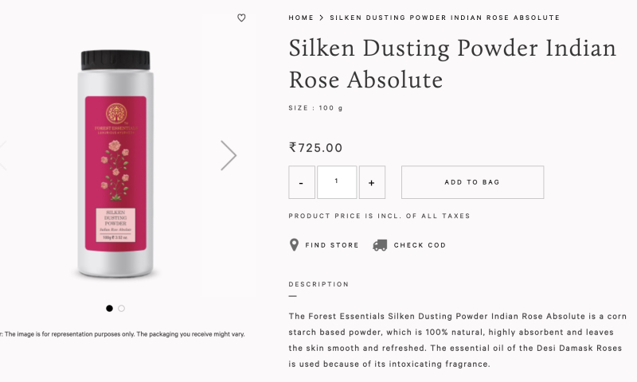Image resolution: width=637 pixels, height=382 pixels.
Task: Open the CHECK COD link
Action: tap(420, 245)
